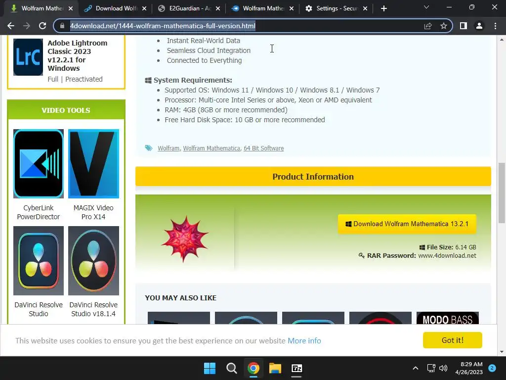Switch to second Wolfram Mathematica tab
This screenshot has height=380, width=506.
[x=258, y=8]
